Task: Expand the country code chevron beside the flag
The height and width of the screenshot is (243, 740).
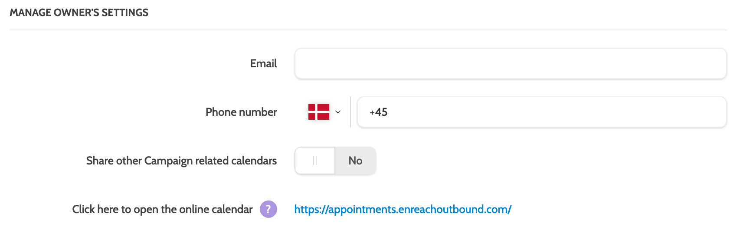Action: (x=338, y=112)
